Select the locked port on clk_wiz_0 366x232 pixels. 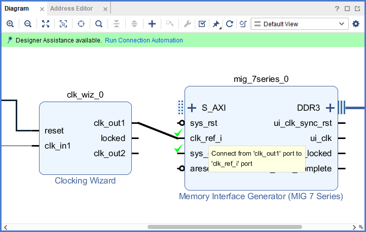click(113, 138)
